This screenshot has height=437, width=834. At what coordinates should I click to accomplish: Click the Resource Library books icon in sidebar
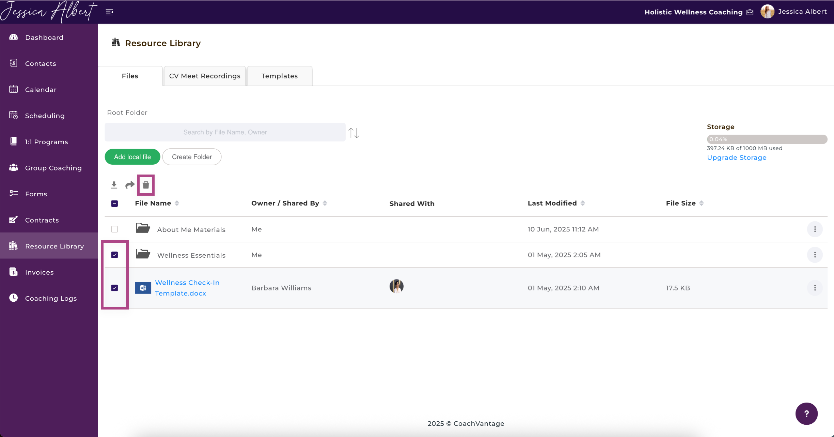14,246
